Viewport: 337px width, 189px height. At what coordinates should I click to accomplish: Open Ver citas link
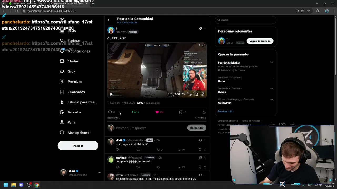click(200, 118)
